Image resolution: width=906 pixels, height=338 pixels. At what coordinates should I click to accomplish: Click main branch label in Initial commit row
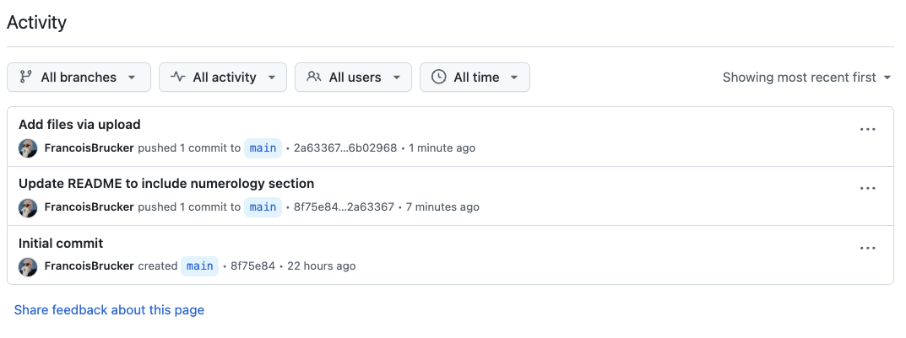(200, 266)
